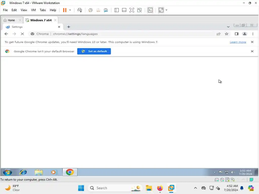Revert VM to previous snapshot
Screen dimensions: 259x194
(98, 10)
